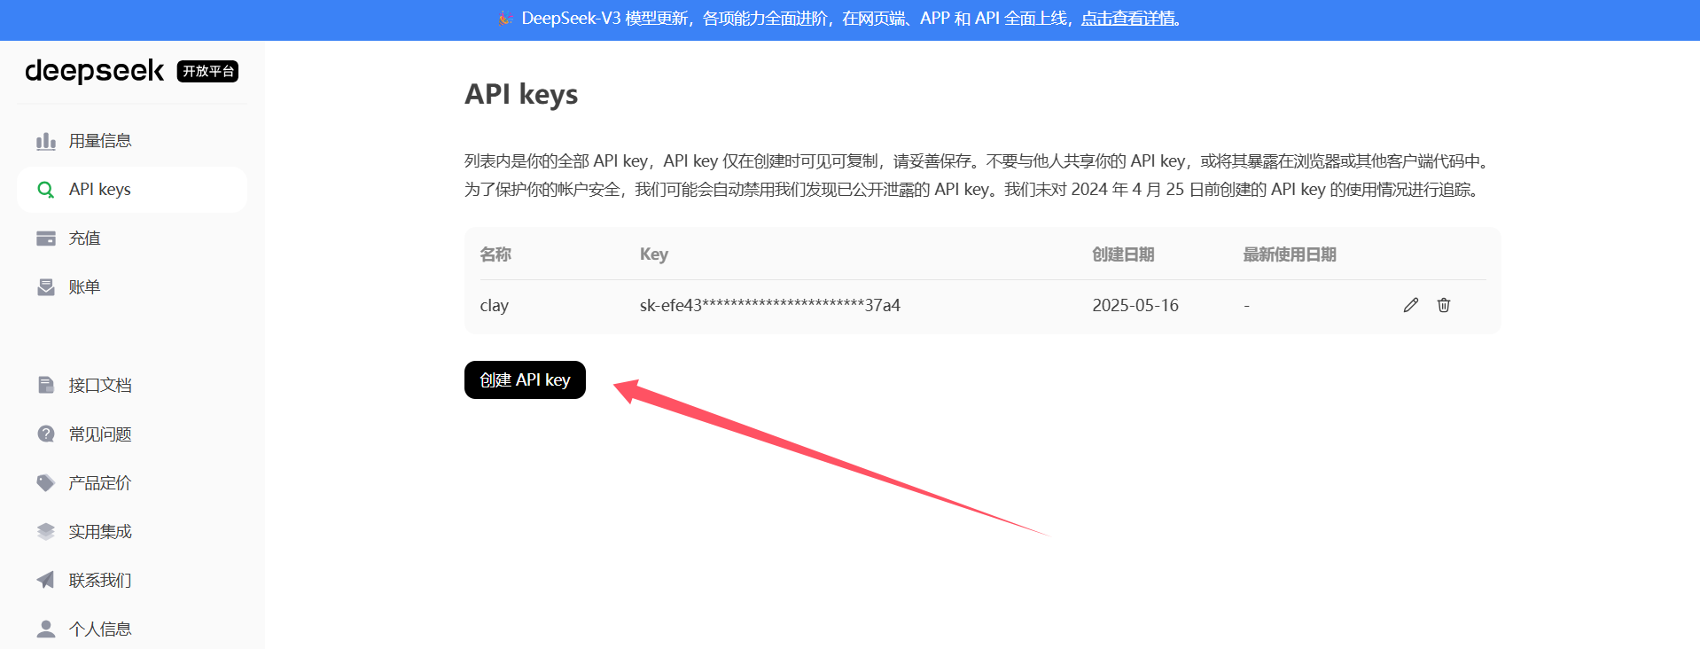Edit the clay API key name
The height and width of the screenshot is (649, 1700).
[1411, 305]
